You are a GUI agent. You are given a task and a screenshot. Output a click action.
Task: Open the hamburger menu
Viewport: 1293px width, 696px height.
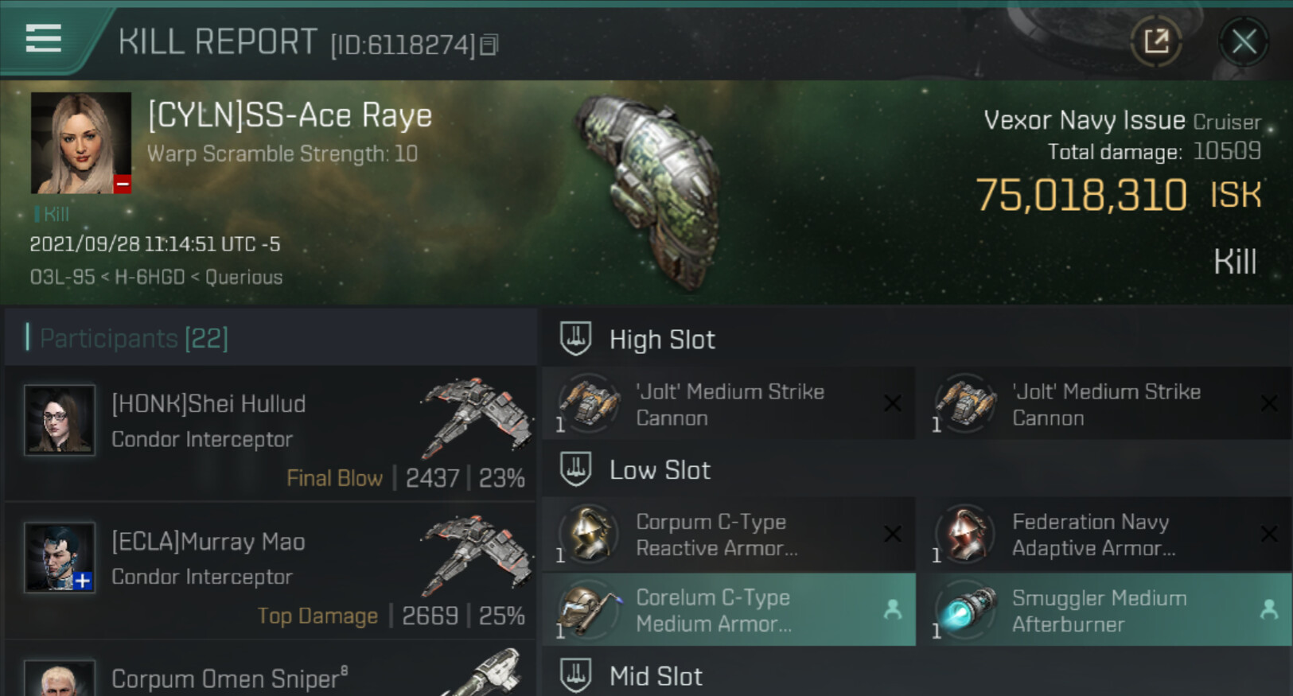click(44, 38)
